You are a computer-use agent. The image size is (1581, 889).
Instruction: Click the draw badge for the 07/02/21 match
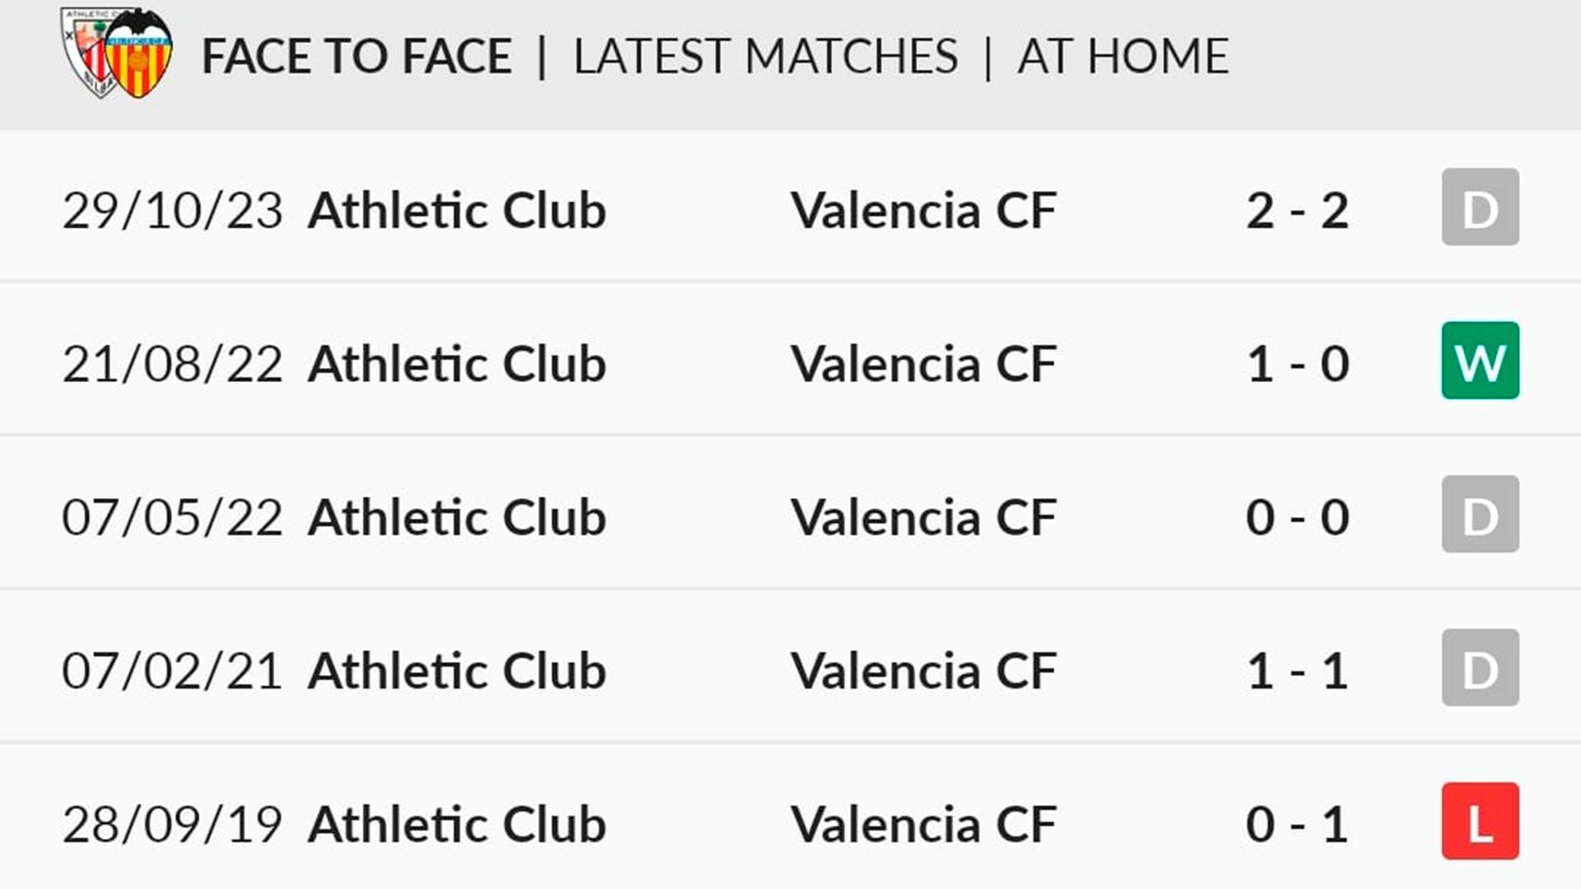point(1480,668)
